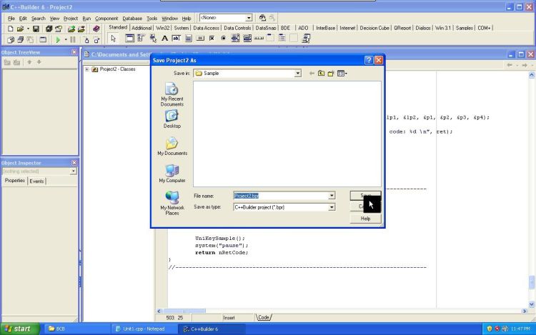
Task: Open the Run button dropdown arrow
Action: pos(65,39)
